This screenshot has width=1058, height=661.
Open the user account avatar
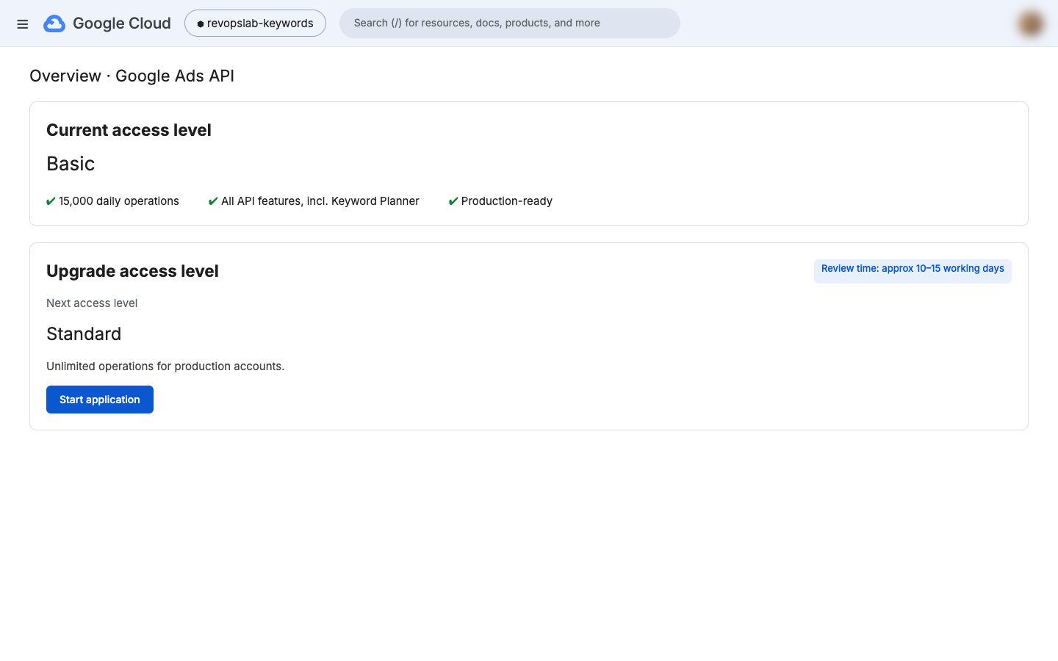pyautogui.click(x=1031, y=24)
